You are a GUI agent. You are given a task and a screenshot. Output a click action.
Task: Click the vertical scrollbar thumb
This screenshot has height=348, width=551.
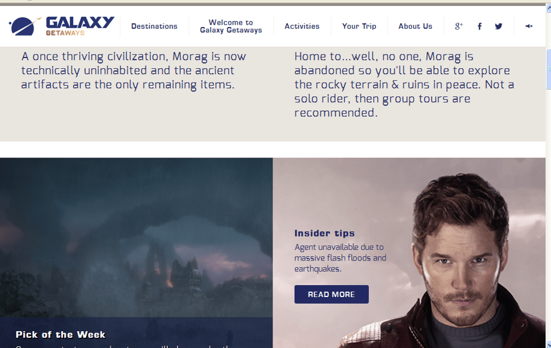click(x=548, y=69)
